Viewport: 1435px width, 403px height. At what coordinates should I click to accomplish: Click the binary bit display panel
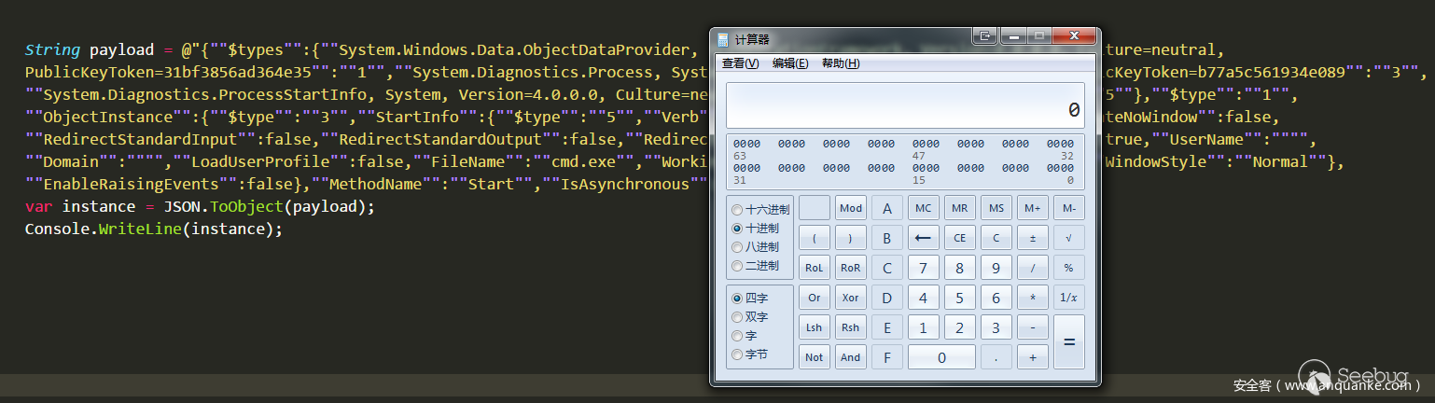coord(905,161)
